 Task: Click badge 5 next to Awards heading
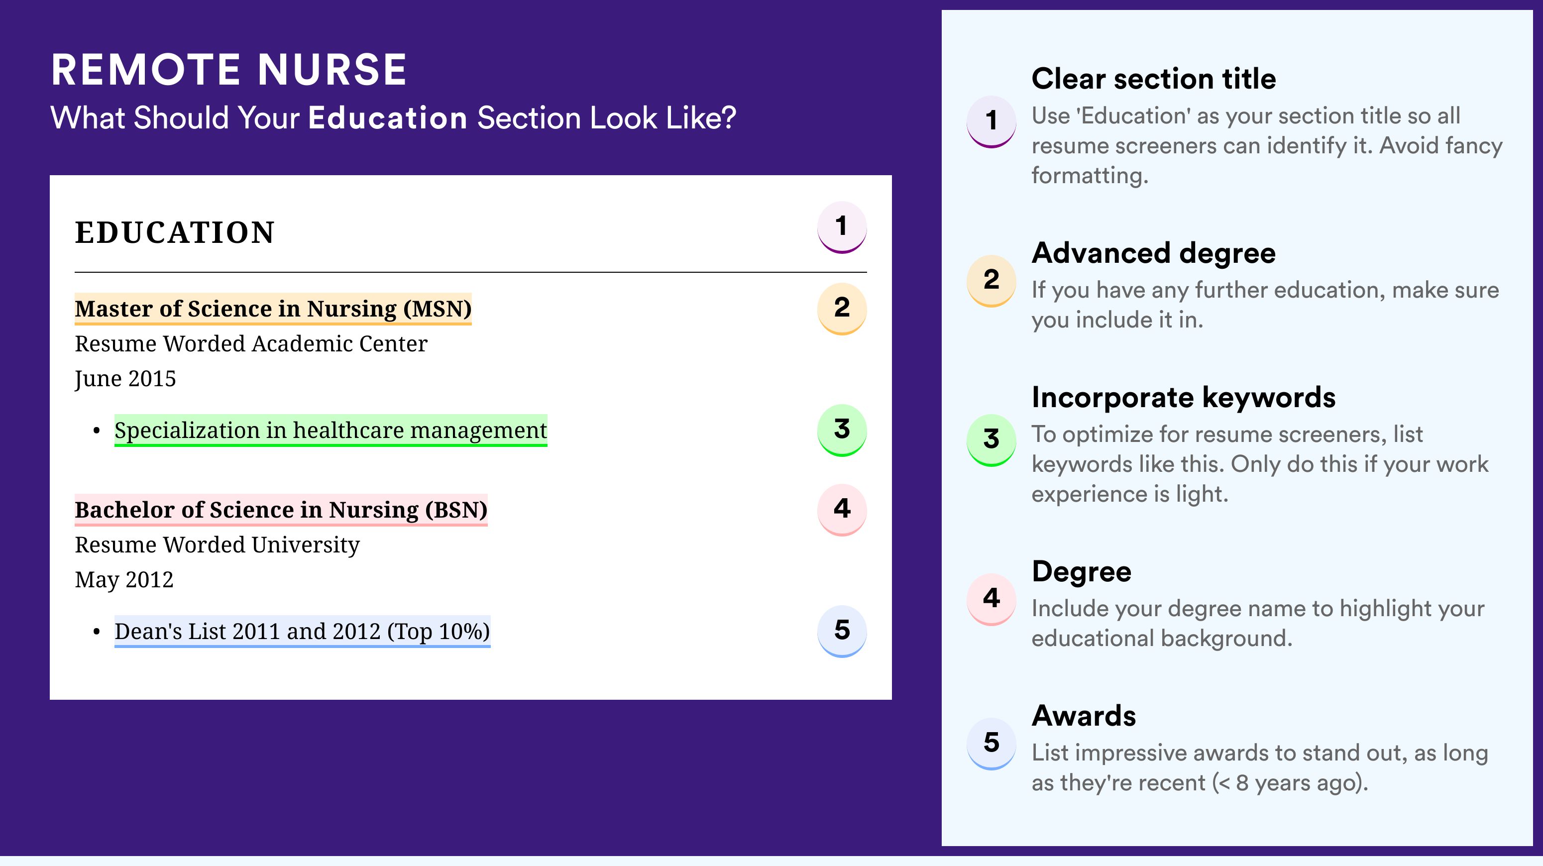coord(992,744)
